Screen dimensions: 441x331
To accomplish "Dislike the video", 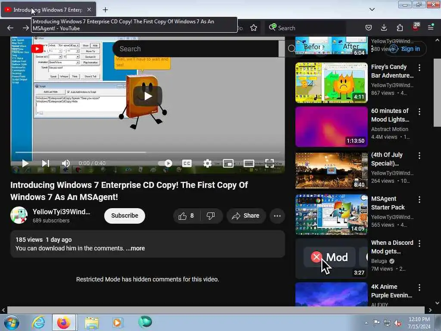I will [x=211, y=216].
